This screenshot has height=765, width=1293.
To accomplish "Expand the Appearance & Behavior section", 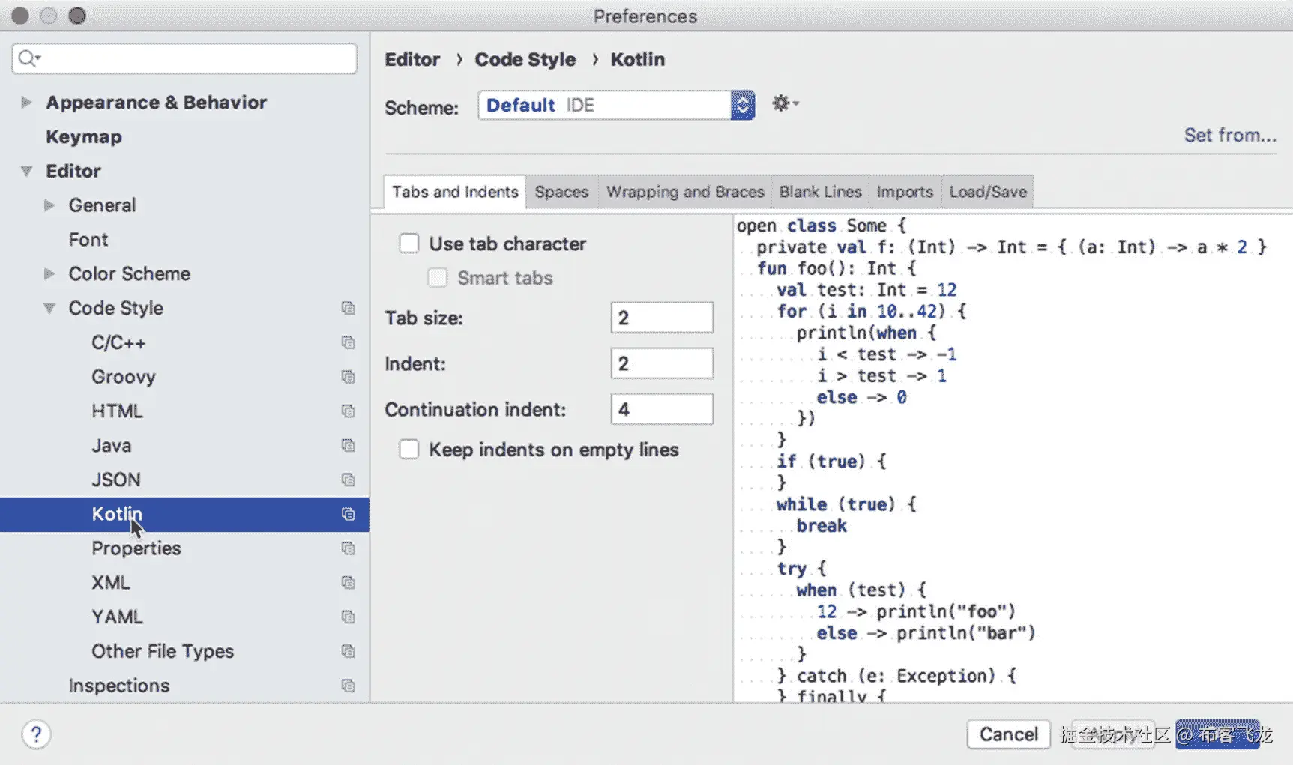I will (x=26, y=102).
